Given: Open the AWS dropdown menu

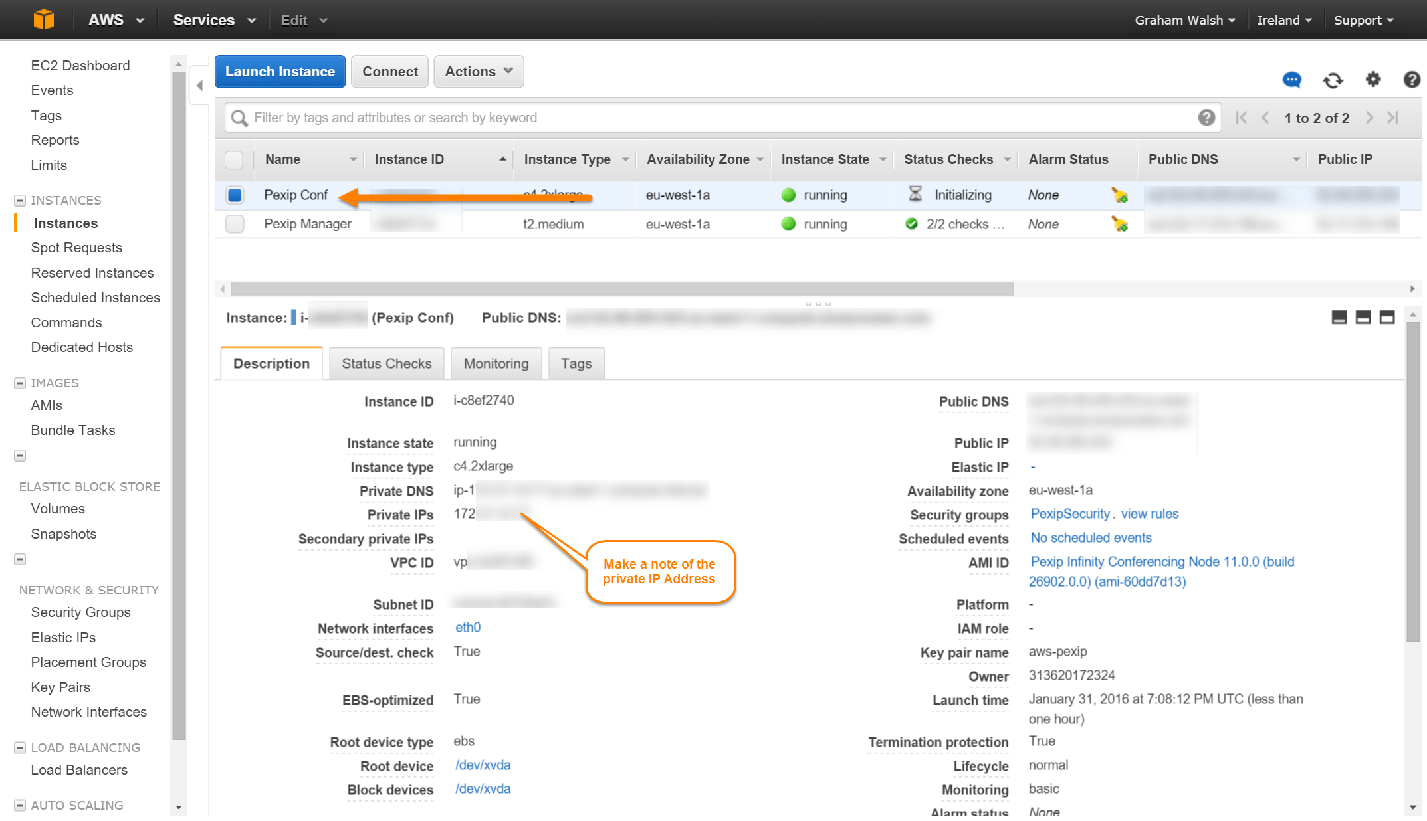Looking at the screenshot, I should point(116,20).
